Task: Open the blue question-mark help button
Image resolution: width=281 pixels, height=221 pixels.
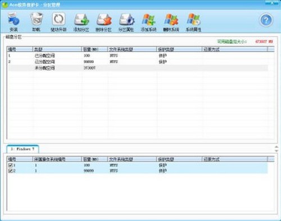Action: tap(266, 20)
